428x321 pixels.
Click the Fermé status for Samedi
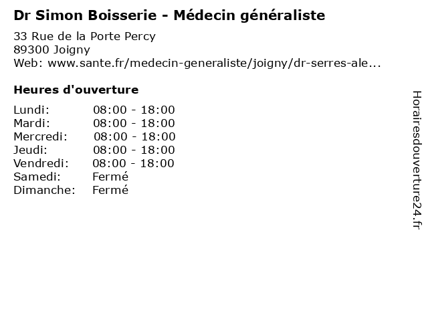coord(110,177)
